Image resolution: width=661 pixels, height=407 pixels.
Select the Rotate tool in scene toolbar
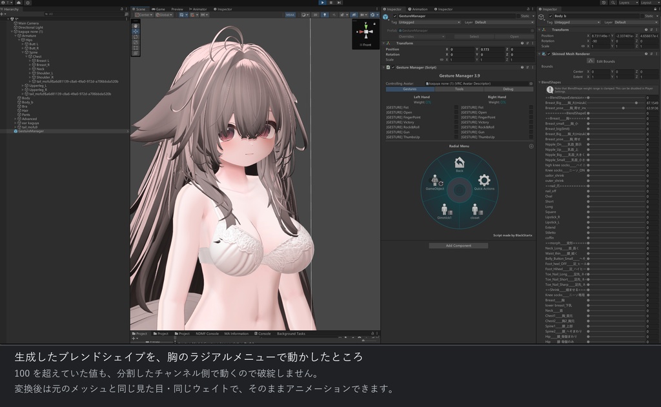(x=136, y=37)
